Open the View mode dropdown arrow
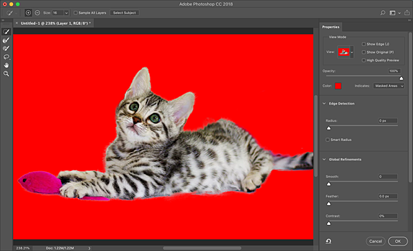The height and width of the screenshot is (251, 413). point(352,52)
